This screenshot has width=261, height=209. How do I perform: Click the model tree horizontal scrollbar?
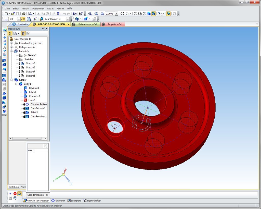click(x=27, y=139)
